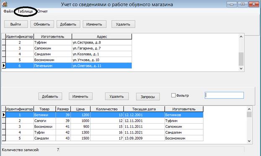
Task: Click up arrow of manufacturers table scrollbar
Action: pyautogui.click(x=241, y=36)
